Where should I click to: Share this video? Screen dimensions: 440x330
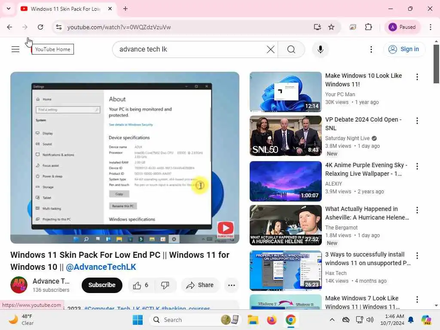200,285
